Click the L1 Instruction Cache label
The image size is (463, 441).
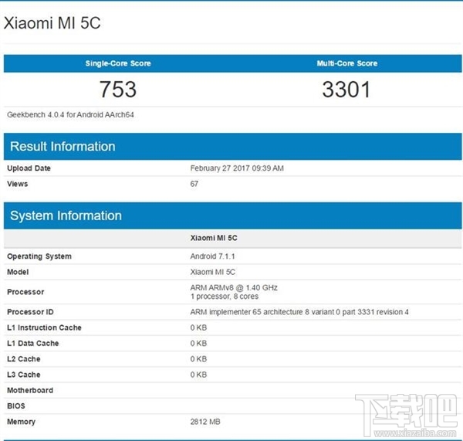(x=44, y=327)
